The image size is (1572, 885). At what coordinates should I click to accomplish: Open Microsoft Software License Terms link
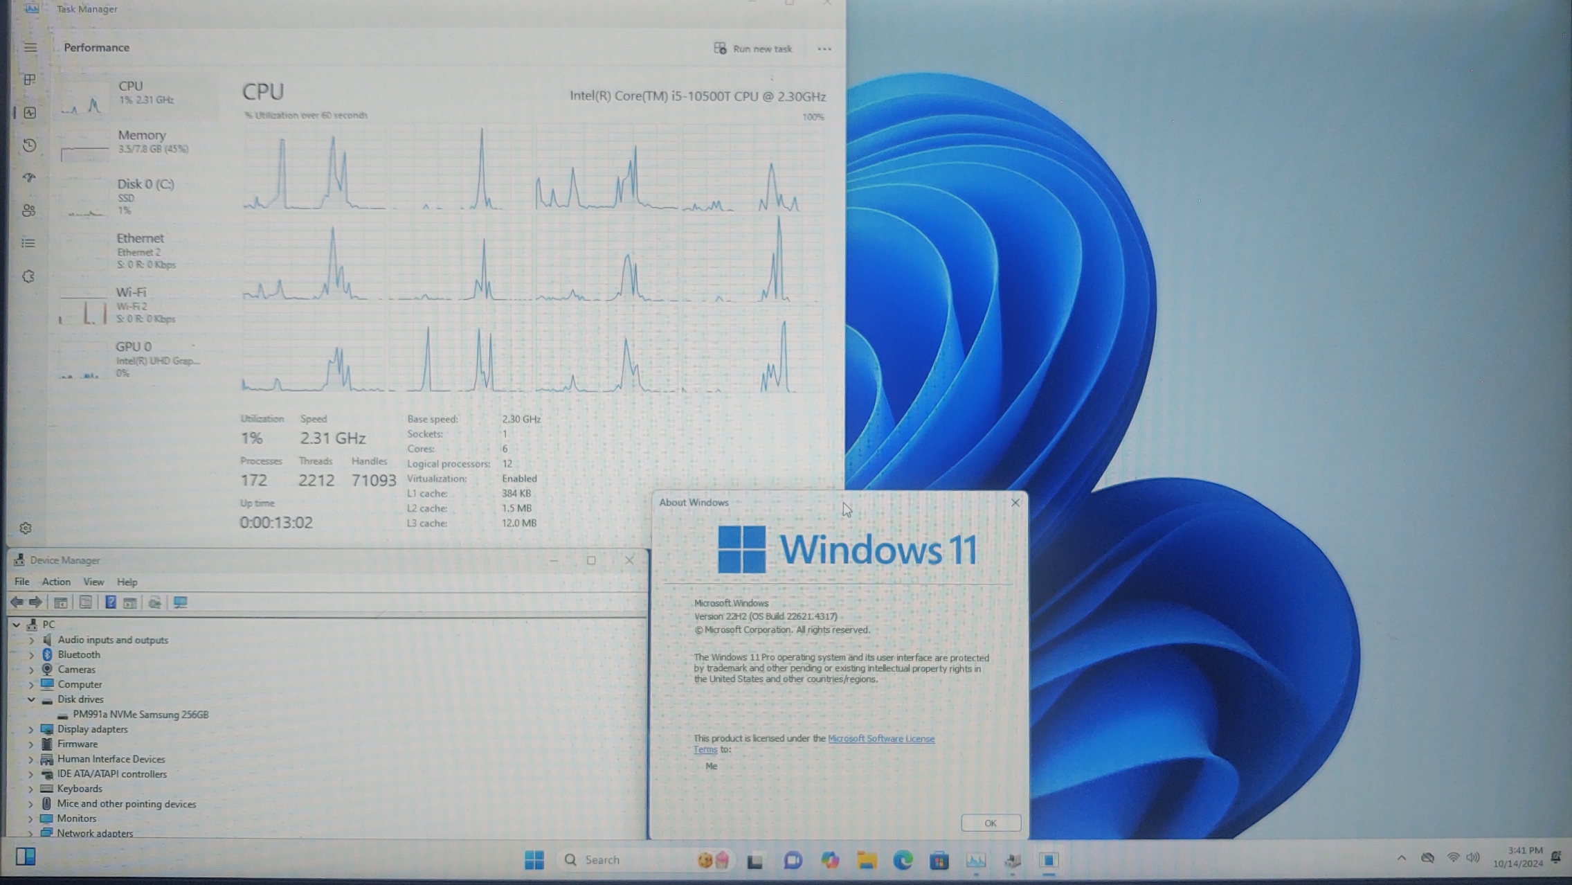pos(880,739)
